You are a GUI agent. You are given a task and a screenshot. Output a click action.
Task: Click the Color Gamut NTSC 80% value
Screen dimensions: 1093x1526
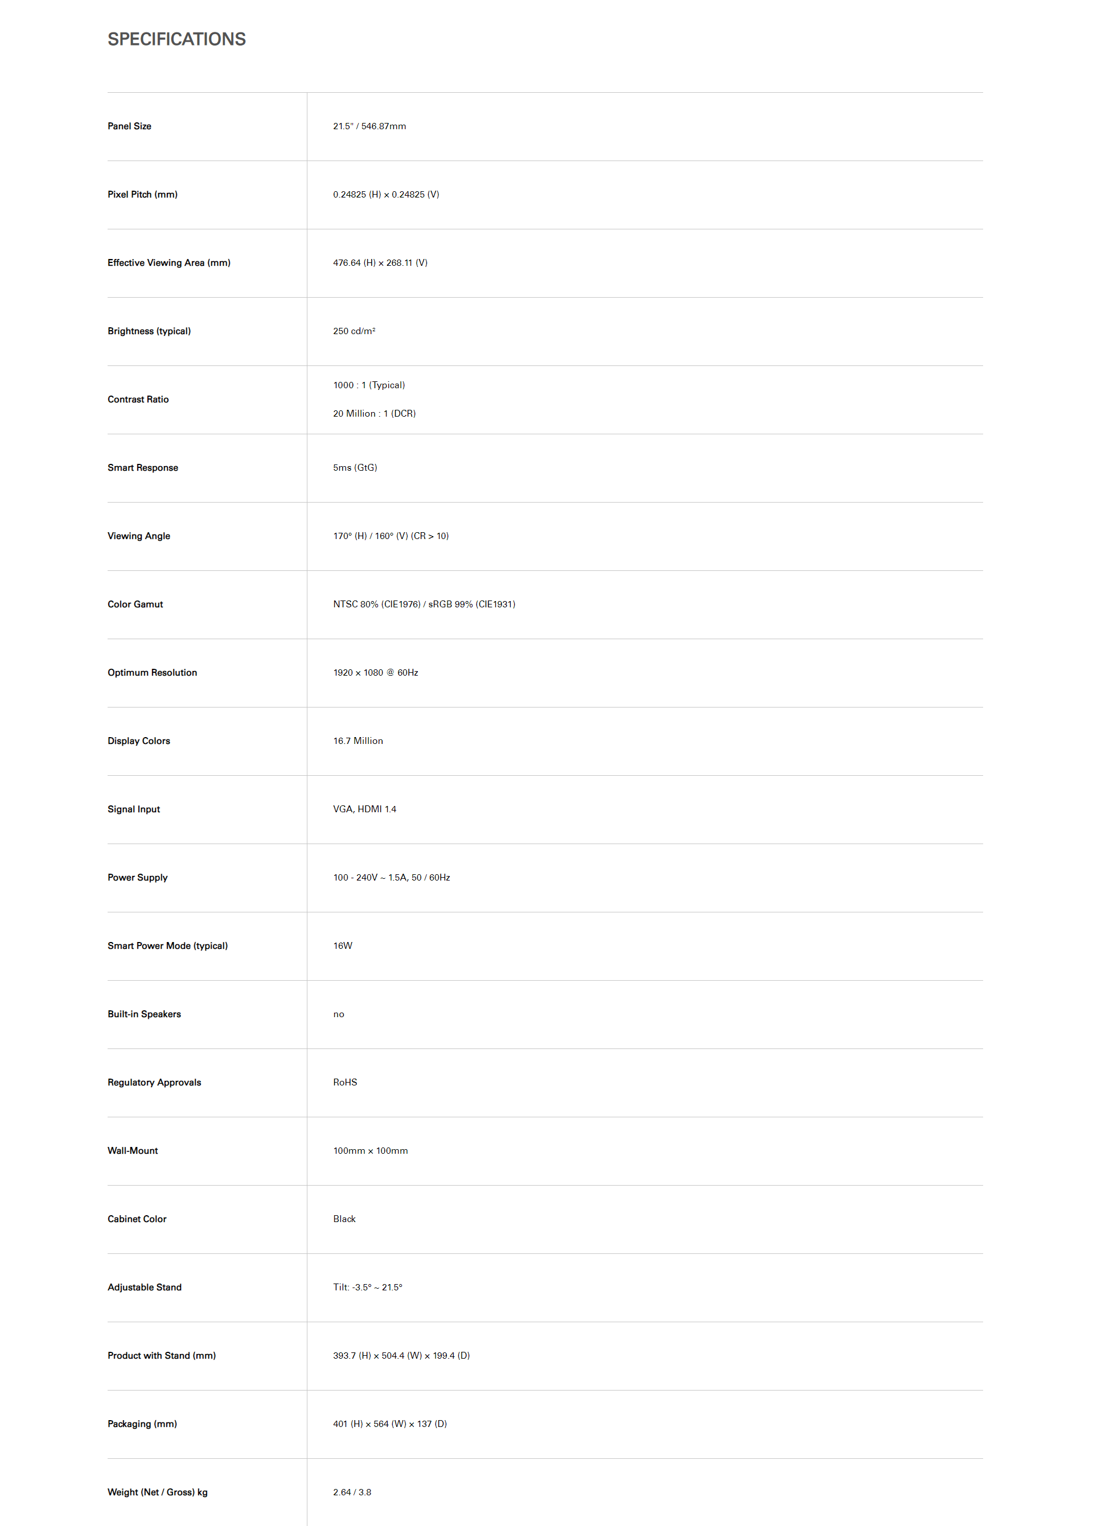pos(424,604)
